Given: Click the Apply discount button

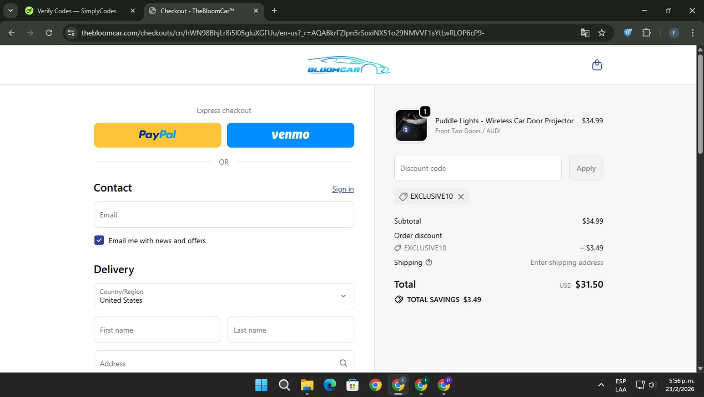Looking at the screenshot, I should (586, 168).
